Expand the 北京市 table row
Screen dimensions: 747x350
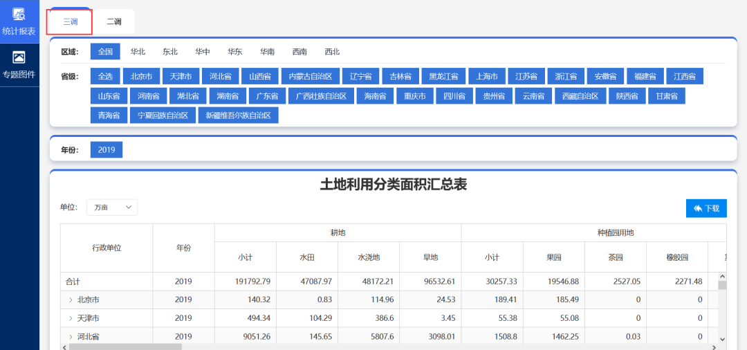click(71, 300)
